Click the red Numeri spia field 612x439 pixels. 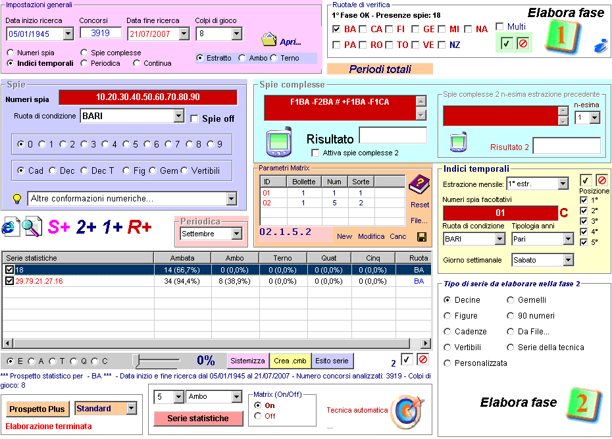tap(148, 97)
